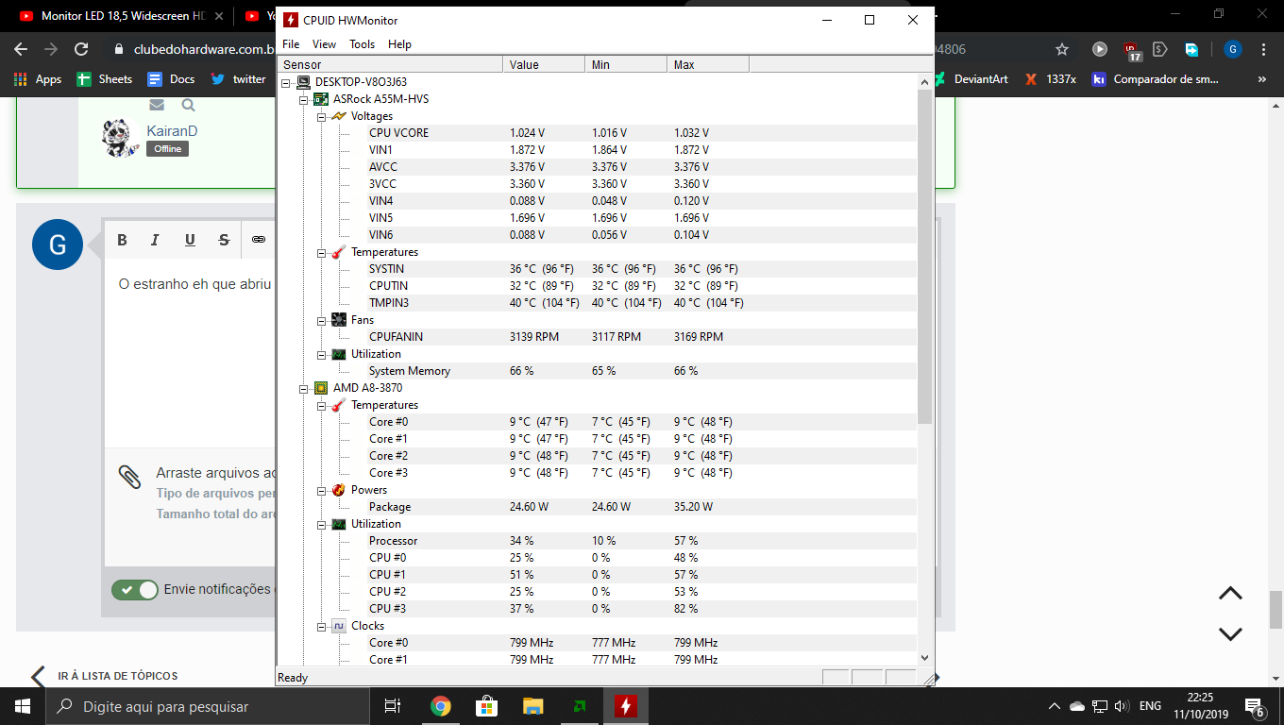Collapse the Clocks group
Viewport: 1284px width, 725px height.
pyautogui.click(x=322, y=626)
